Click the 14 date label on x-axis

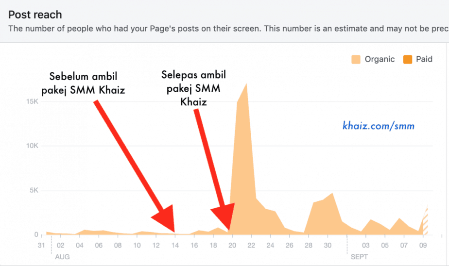175,245
